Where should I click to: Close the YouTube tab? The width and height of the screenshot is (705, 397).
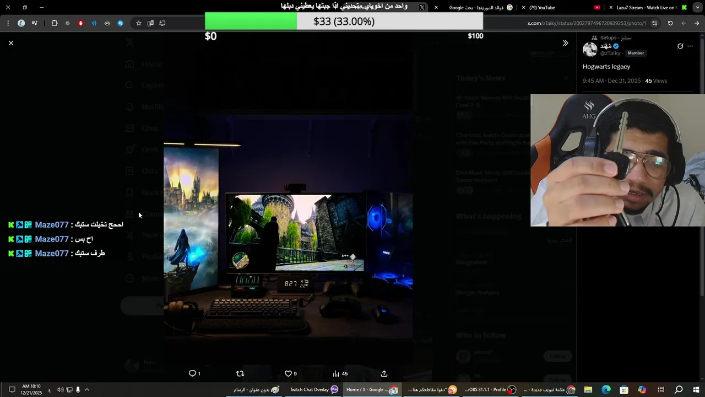pos(524,8)
